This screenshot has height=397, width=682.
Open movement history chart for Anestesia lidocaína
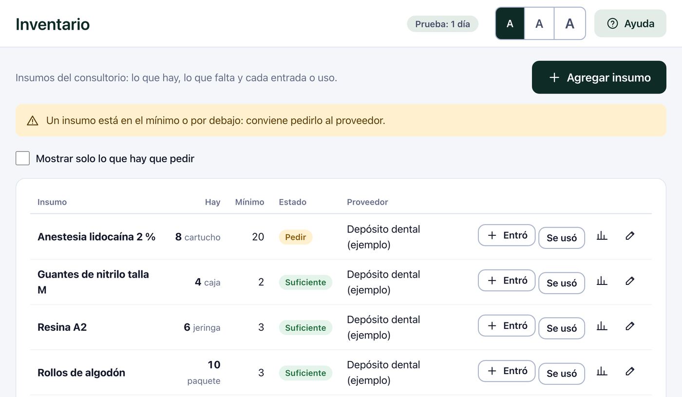point(602,236)
